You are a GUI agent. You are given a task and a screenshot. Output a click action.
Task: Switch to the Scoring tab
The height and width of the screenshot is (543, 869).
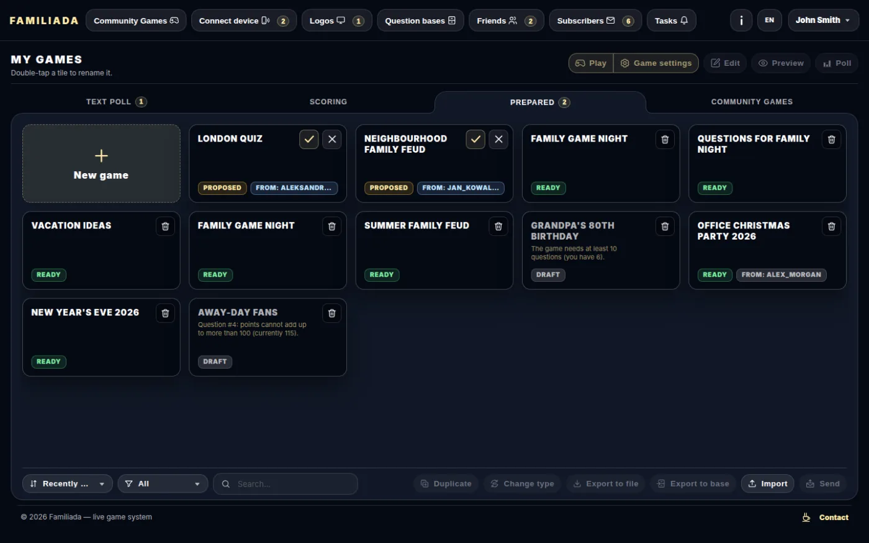(328, 102)
